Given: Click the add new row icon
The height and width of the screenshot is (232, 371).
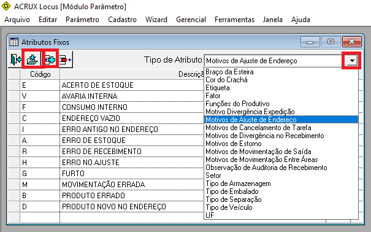Looking at the screenshot, I should point(50,60).
